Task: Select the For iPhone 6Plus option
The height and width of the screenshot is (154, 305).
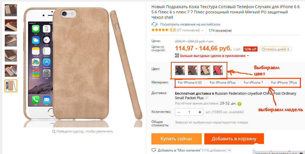Action: pyautogui.click(x=223, y=83)
